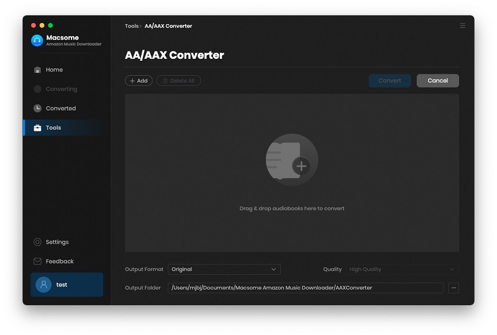
Task: Click the Converting progress icon
Action: coord(37,89)
